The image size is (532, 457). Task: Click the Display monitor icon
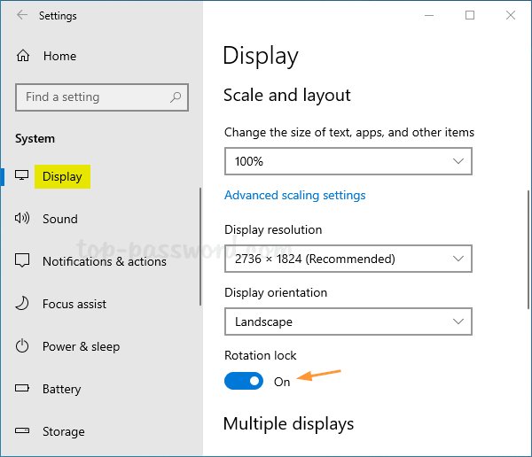click(22, 176)
